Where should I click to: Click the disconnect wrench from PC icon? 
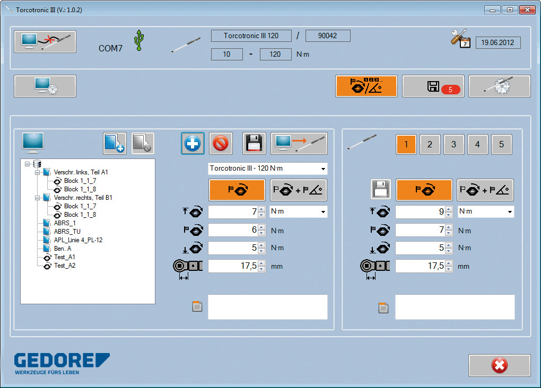pyautogui.click(x=45, y=42)
